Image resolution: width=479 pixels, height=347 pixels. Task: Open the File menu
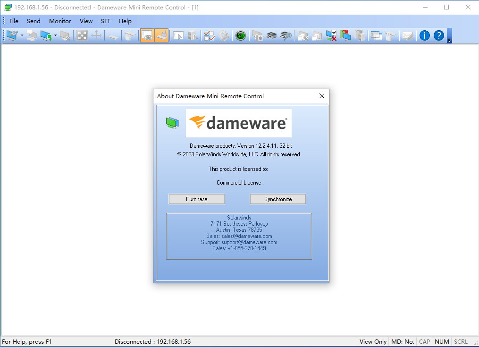(x=14, y=21)
